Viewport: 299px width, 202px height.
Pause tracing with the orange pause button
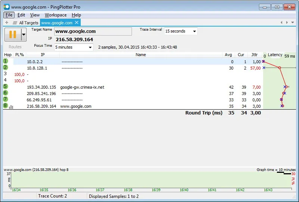(13, 34)
